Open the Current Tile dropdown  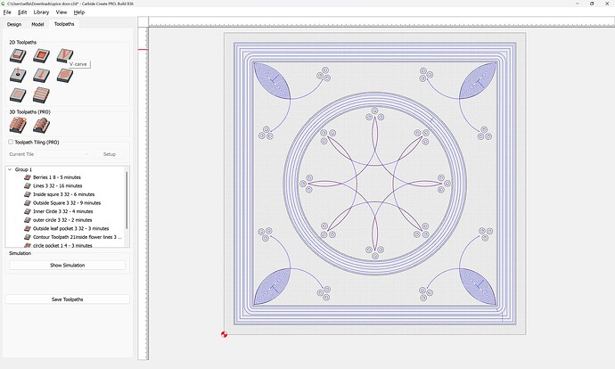point(46,154)
